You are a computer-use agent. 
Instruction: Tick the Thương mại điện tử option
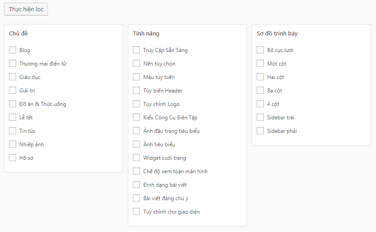pos(13,64)
